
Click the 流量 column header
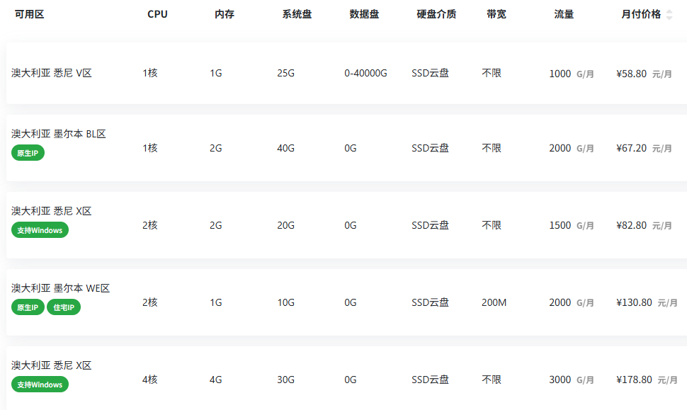click(564, 14)
